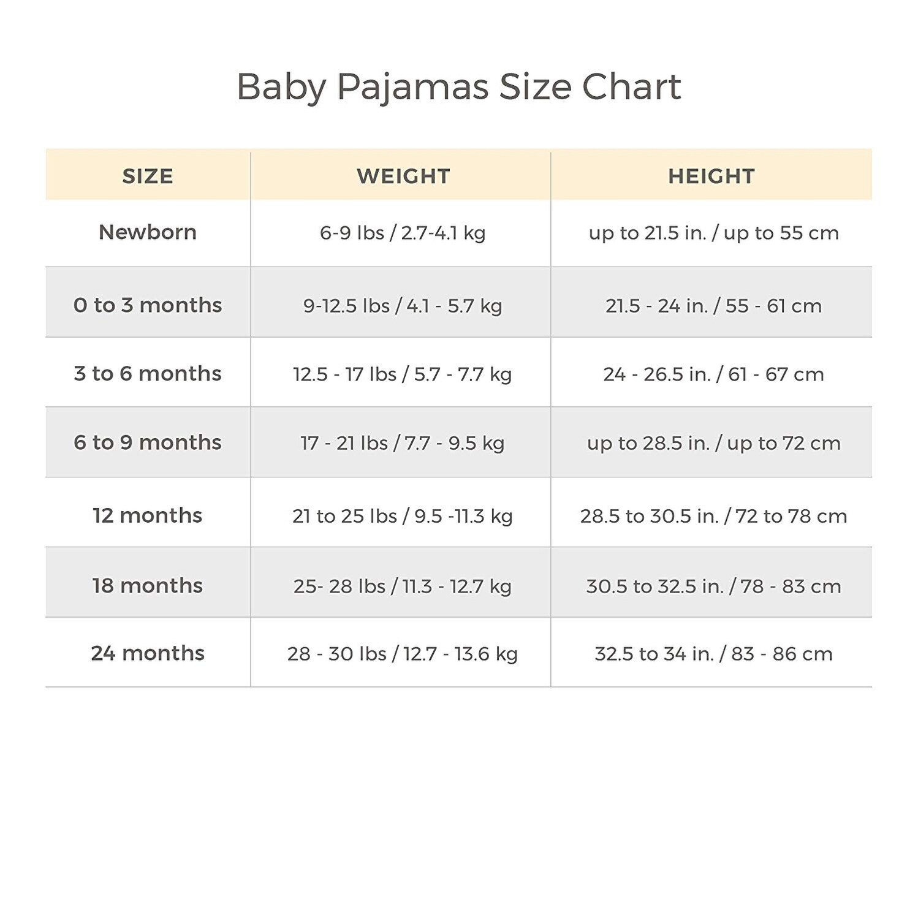Click height cell 24 - 26.5 in.
Viewport: 918px width, 918px height.
point(713,374)
